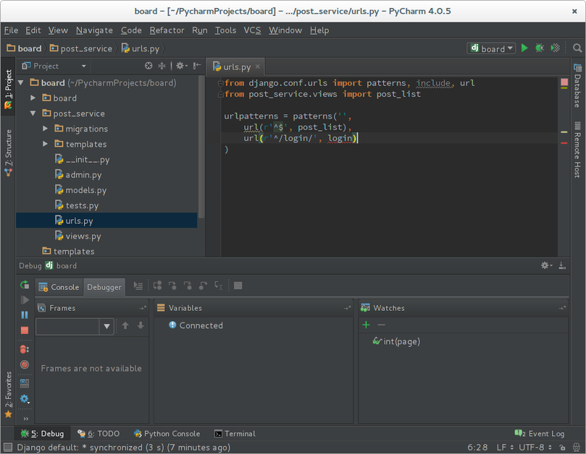The height and width of the screenshot is (454, 586).
Task: Click the Step Out icon
Action: click(203, 286)
